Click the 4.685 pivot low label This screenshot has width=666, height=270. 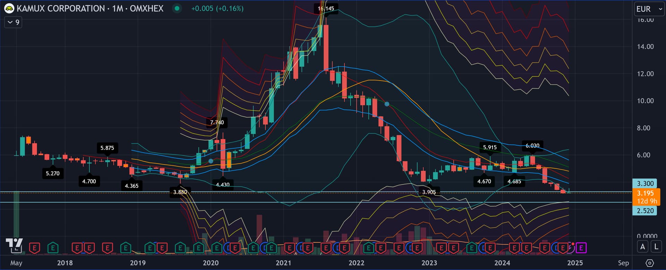(514, 181)
